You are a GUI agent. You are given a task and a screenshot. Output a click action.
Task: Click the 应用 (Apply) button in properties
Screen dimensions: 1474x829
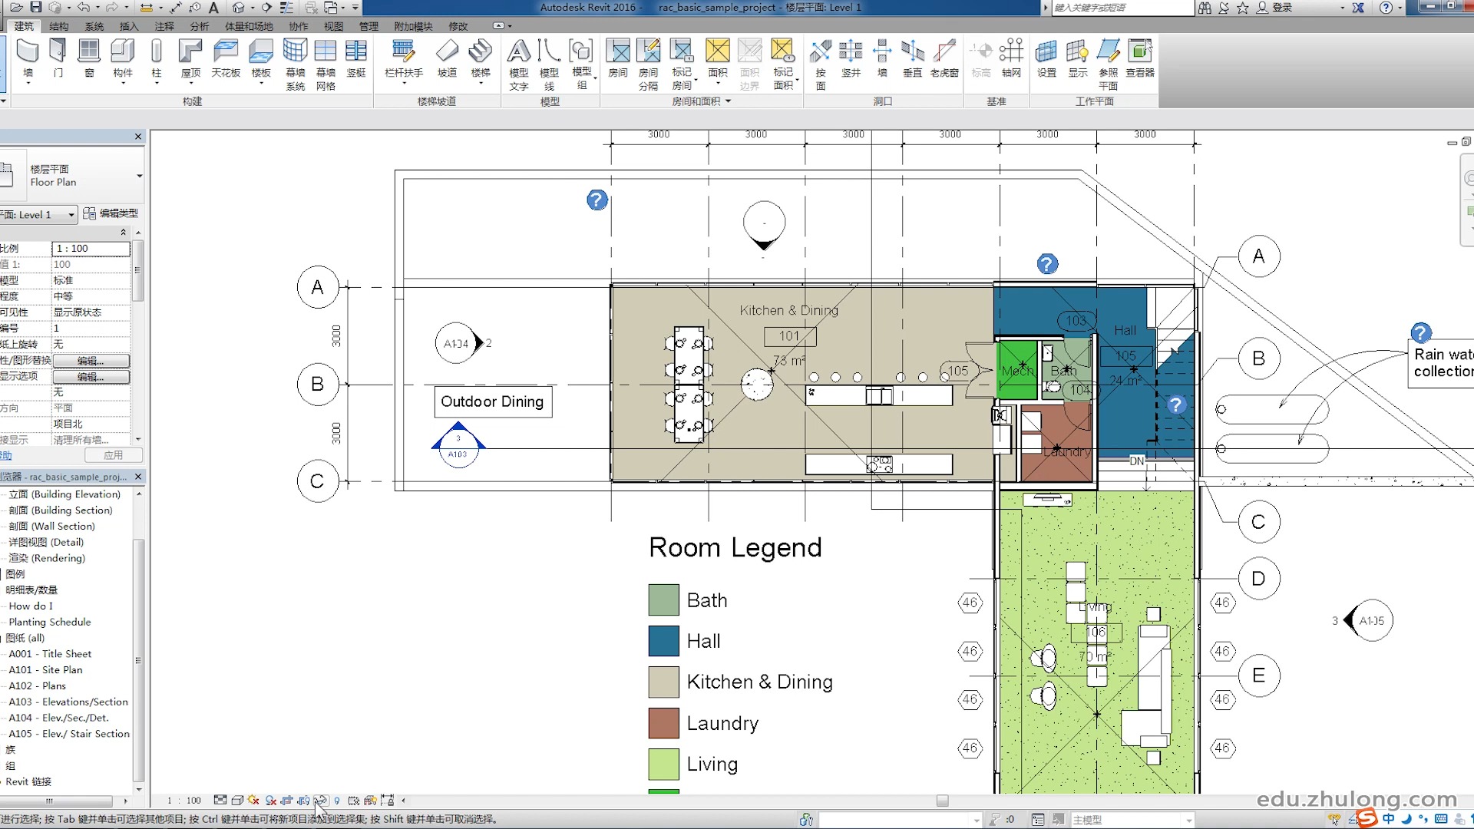[x=113, y=455]
